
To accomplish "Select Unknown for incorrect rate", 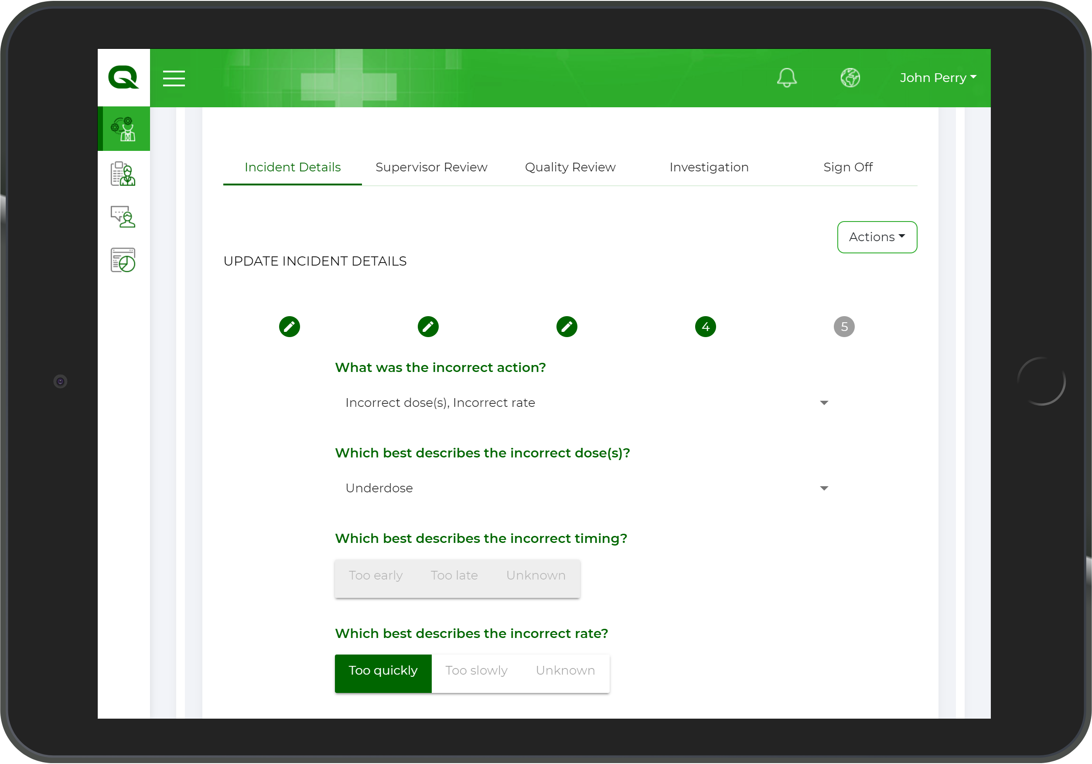I will 565,670.
